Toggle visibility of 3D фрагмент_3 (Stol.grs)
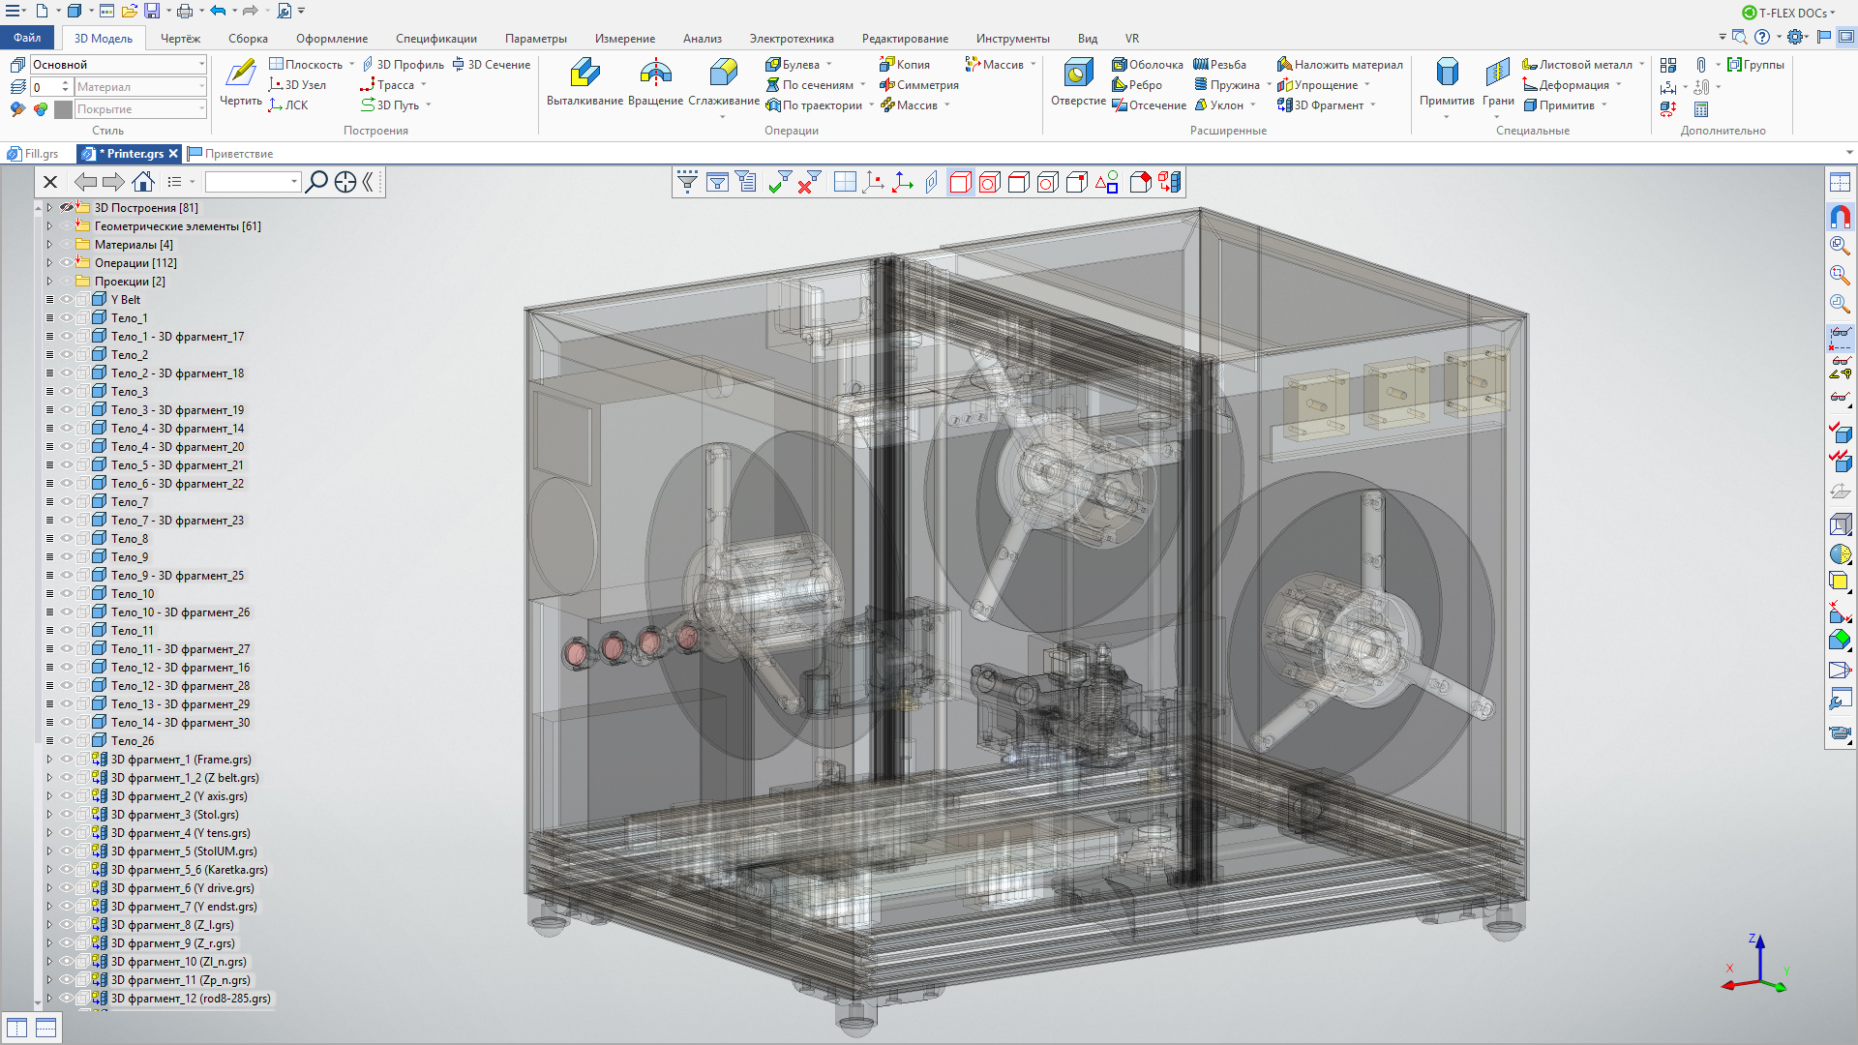Viewport: 1858px width, 1045px height. coord(67,815)
